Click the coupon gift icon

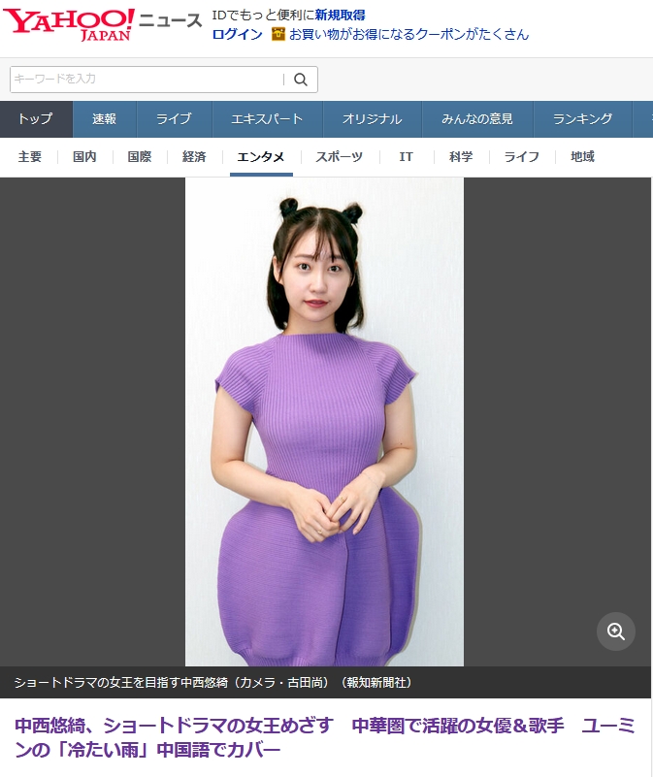[x=278, y=34]
